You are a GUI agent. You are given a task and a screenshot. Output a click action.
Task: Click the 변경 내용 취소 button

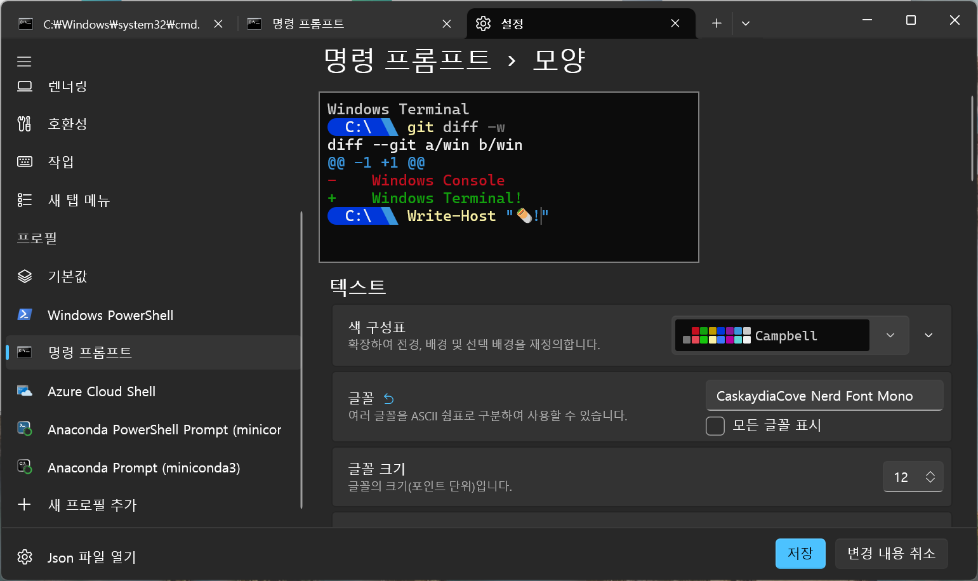(x=891, y=553)
